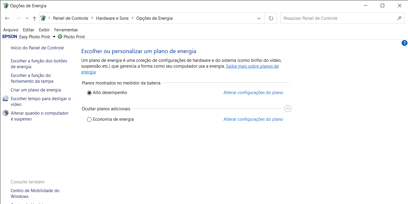
Task: Open Escolher a função dos botões de energia
Action: 39,64
